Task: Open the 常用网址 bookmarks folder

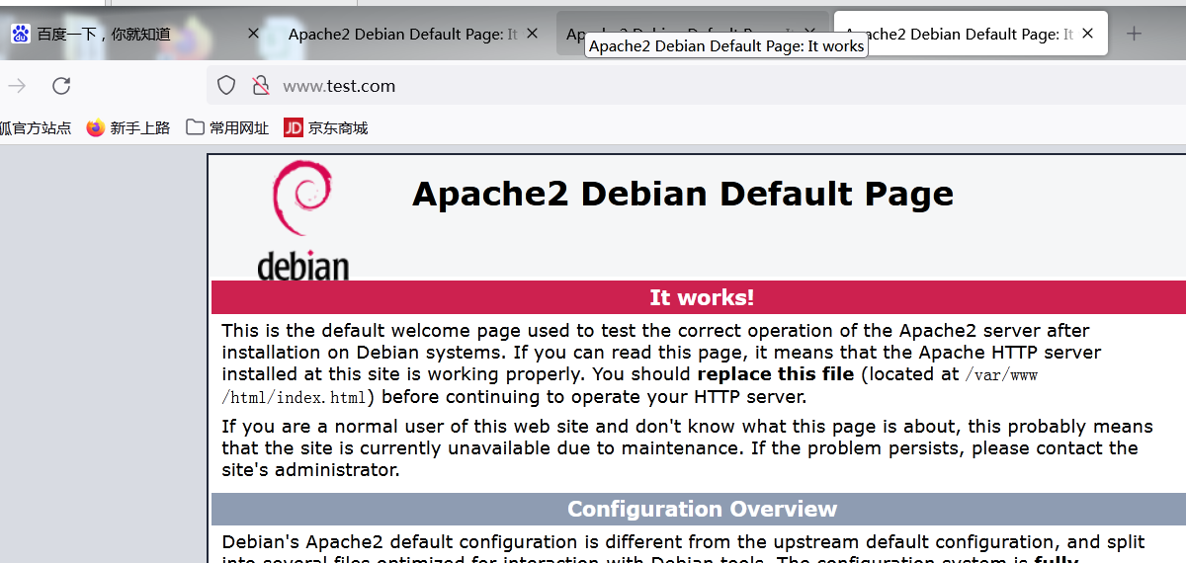Action: tap(227, 127)
